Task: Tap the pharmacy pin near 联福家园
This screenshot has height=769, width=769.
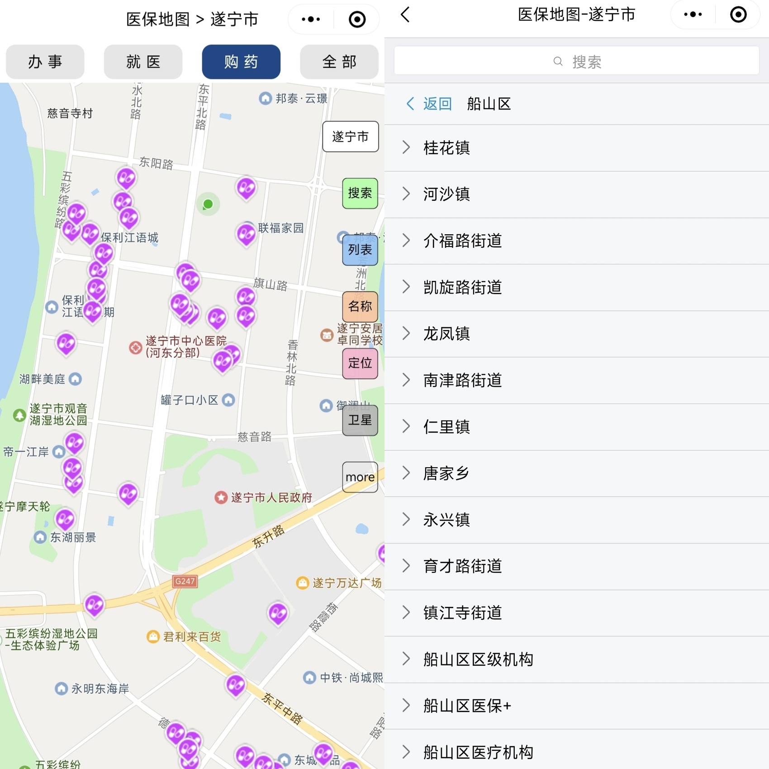Action: 246,234
